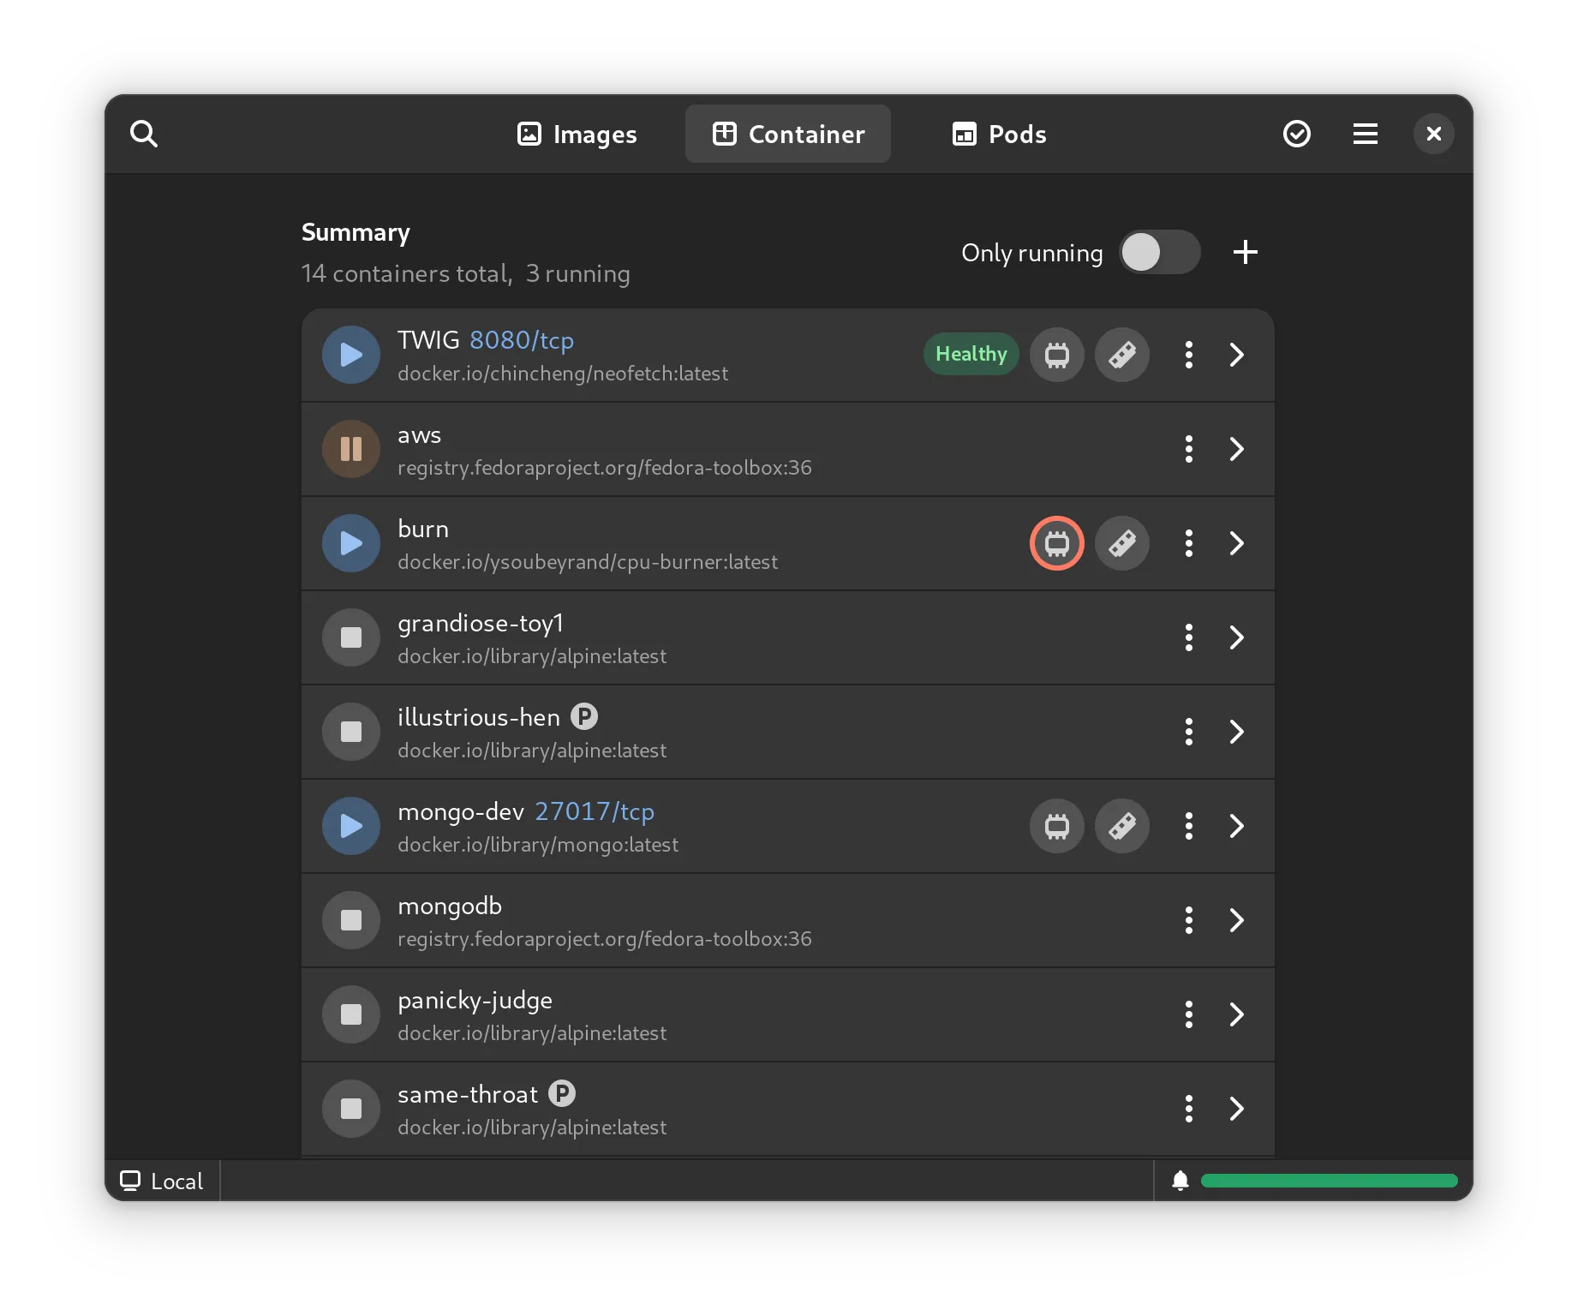1578x1316 pixels.
Task: Open the three-dot menu for mongodb
Action: pos(1188,920)
